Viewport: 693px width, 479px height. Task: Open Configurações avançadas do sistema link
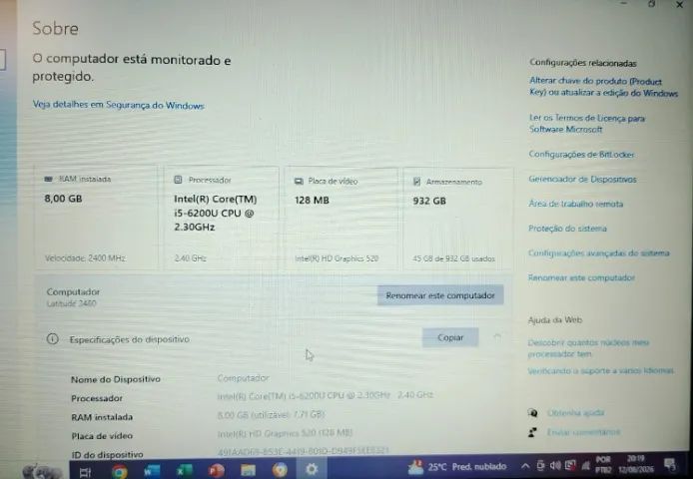(x=598, y=253)
